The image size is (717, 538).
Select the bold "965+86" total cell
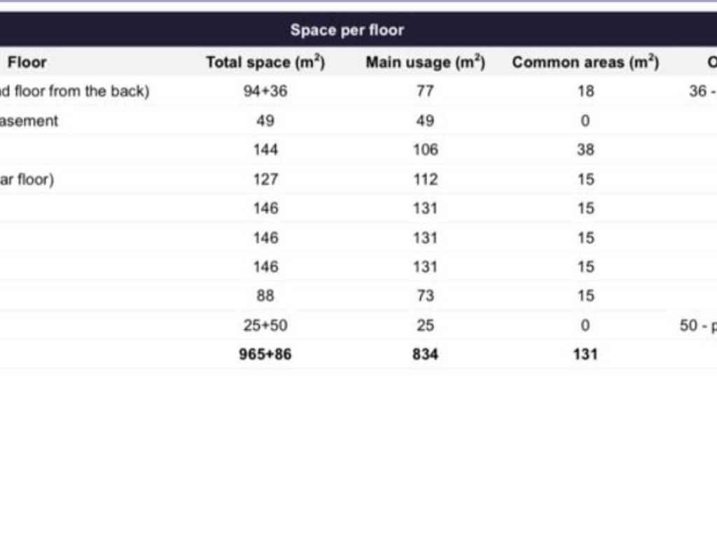(x=265, y=354)
